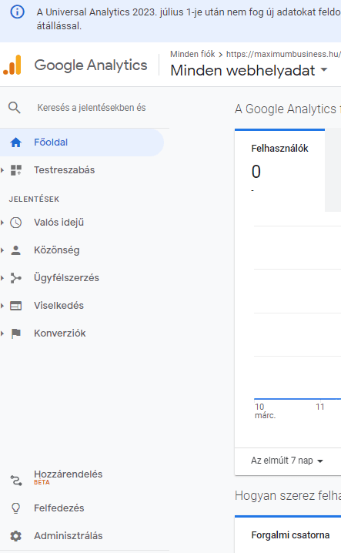Screen dimensions: 341x553
Task: Click the Keresés a jelentésekben search field
Action: pyautogui.click(x=92, y=108)
